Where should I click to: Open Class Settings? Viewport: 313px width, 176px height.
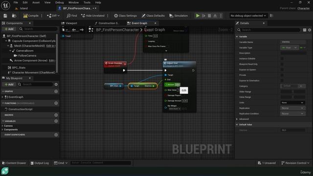click(x=125, y=16)
